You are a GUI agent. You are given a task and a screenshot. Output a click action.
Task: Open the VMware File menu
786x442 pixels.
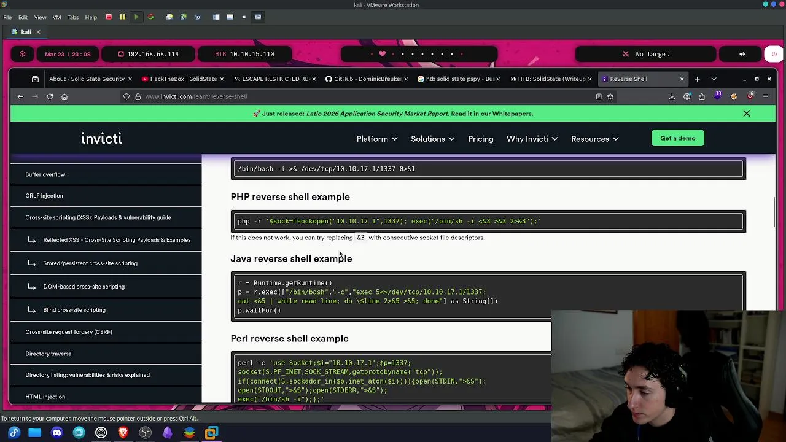coord(7,17)
